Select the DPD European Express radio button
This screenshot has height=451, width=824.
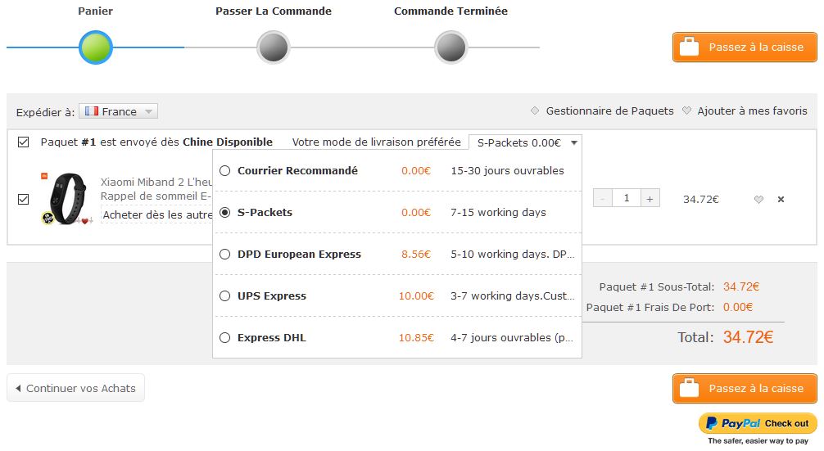pos(225,254)
